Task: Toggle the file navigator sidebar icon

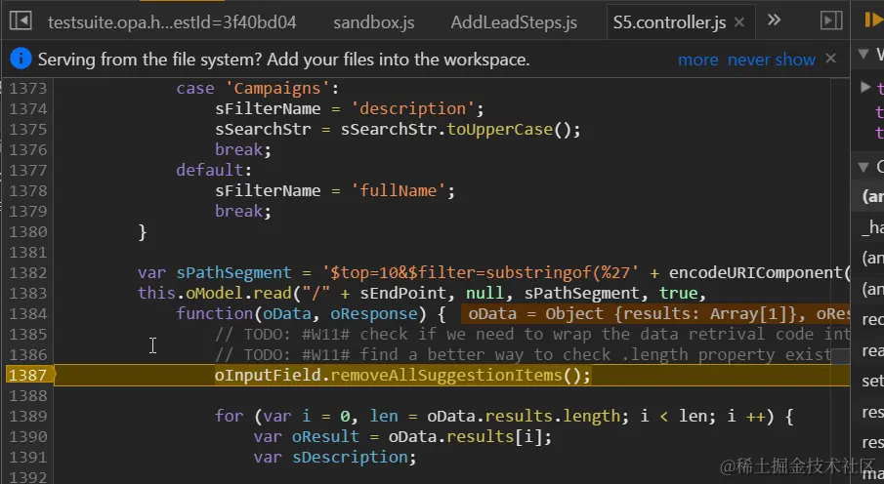Action: (x=21, y=20)
